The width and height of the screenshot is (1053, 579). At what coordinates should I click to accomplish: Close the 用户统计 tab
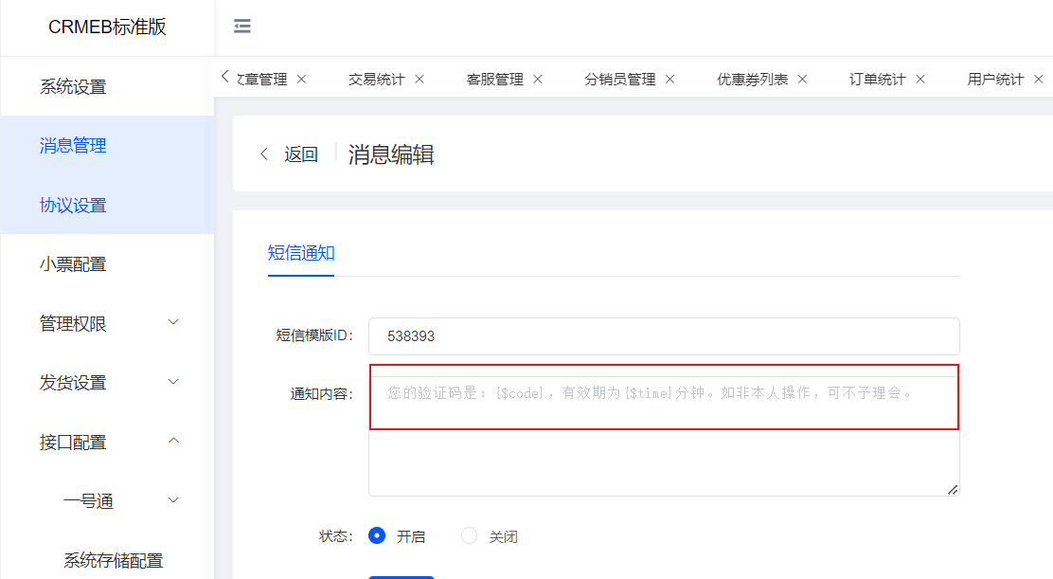[x=1038, y=80]
